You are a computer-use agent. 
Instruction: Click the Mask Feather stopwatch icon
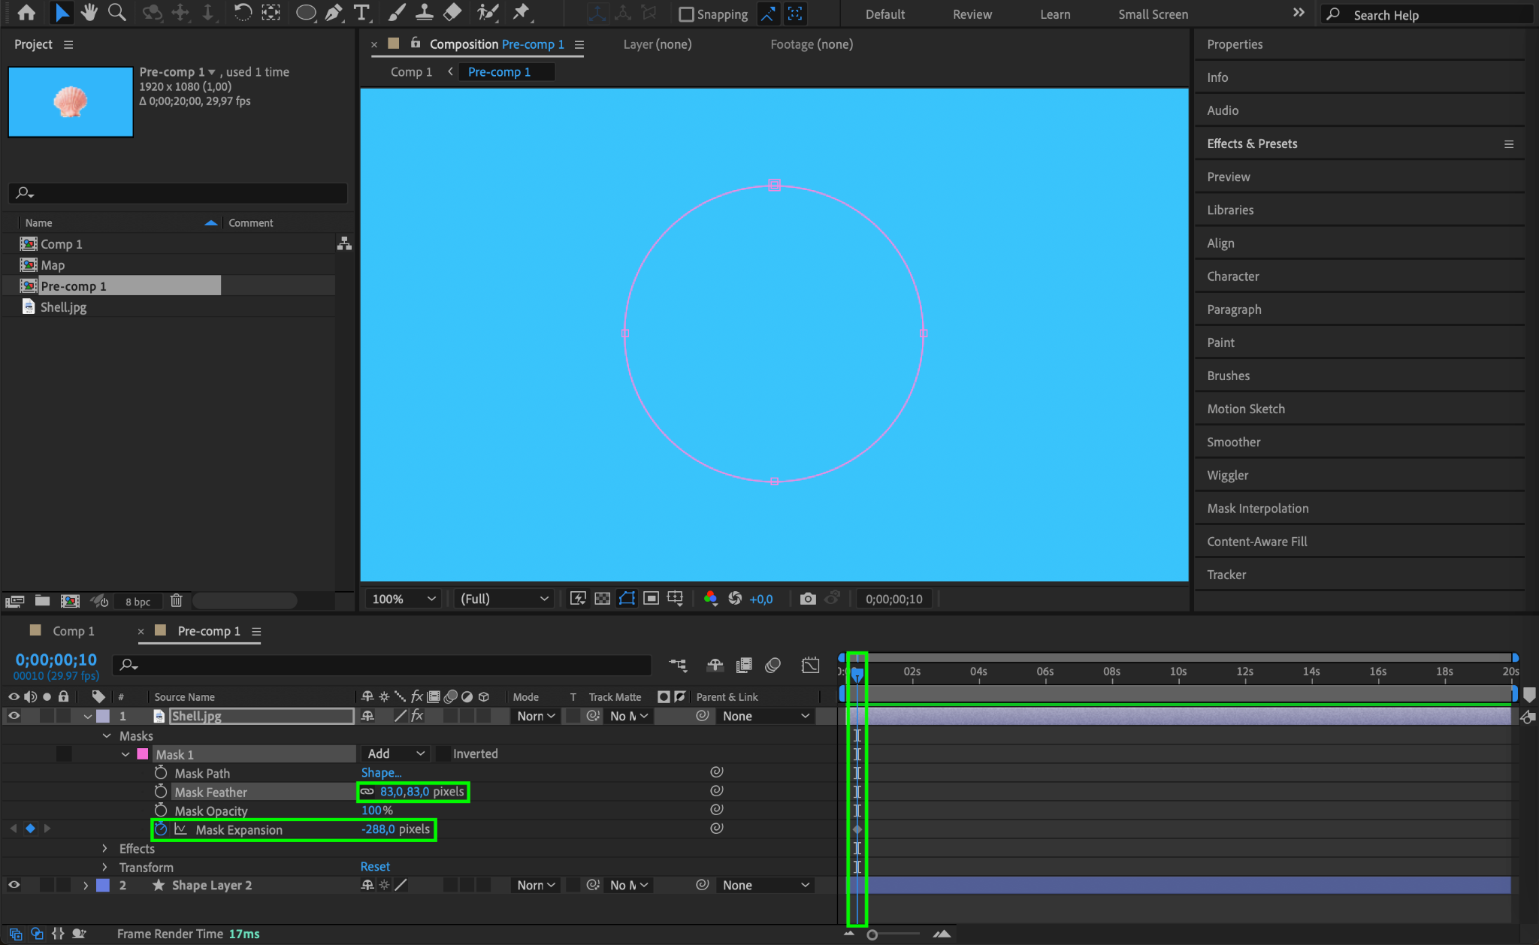coord(160,792)
